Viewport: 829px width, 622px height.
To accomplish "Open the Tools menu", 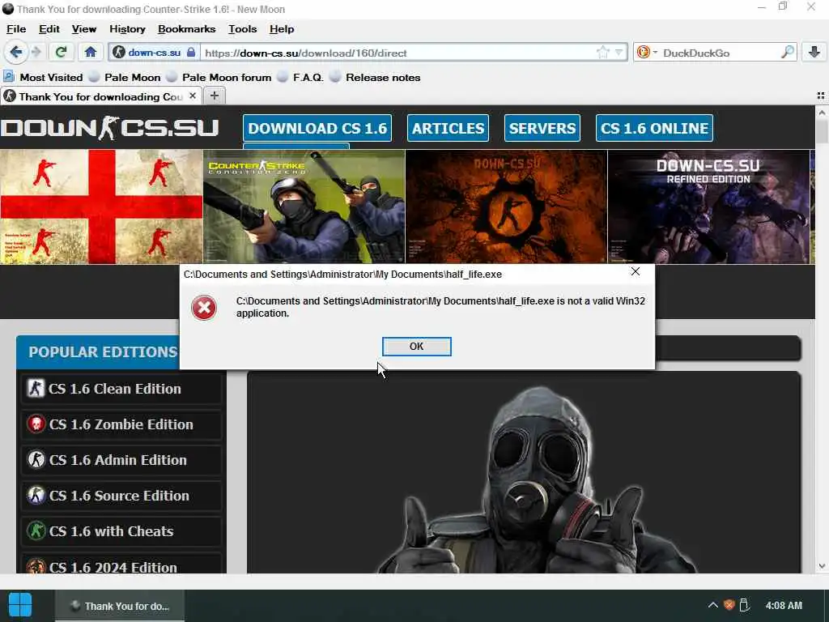I will (x=243, y=29).
